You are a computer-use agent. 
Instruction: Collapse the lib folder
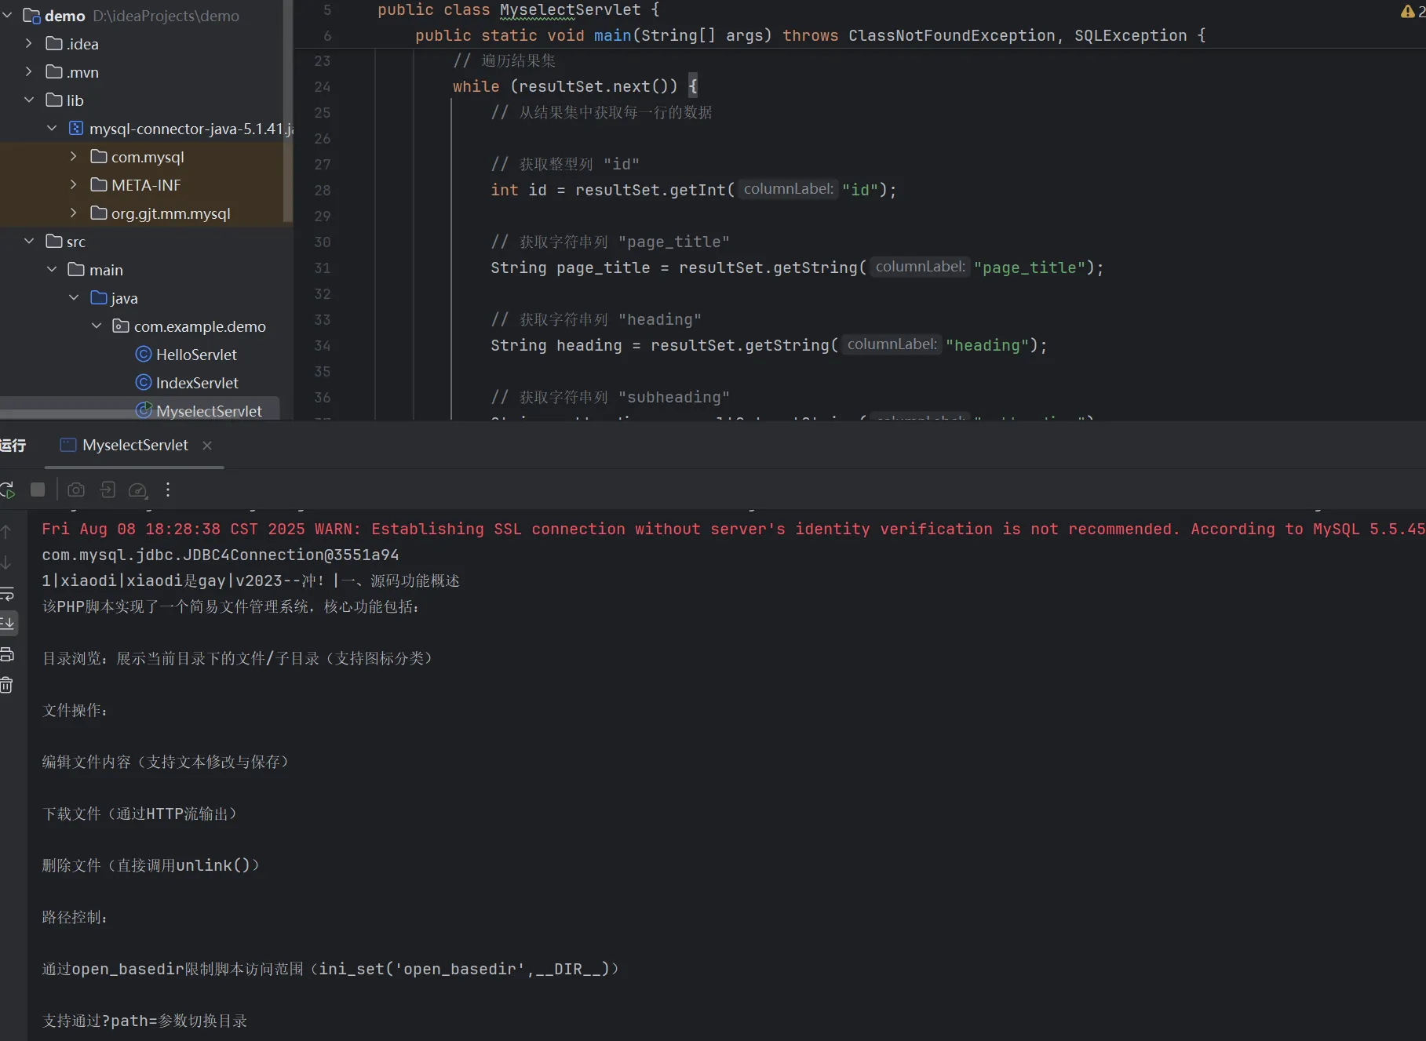click(x=29, y=100)
